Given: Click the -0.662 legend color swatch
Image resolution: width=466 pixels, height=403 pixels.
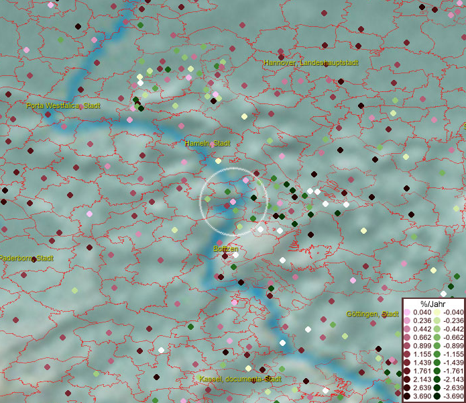Looking at the screenshot, I should [x=437, y=338].
